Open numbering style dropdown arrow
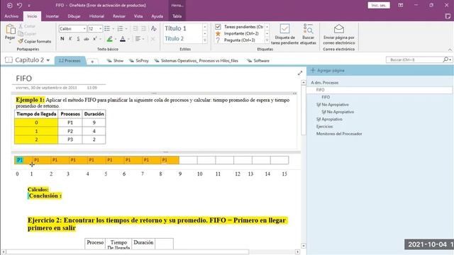This screenshot has height=255, width=454. coord(126,28)
